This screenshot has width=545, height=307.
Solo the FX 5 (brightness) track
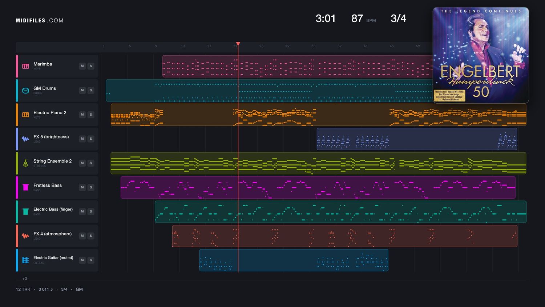point(91,139)
